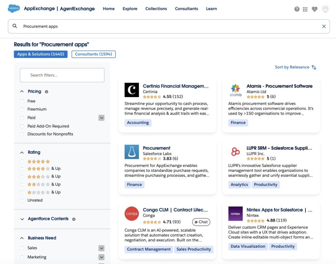Screen dimensions: 336x264
Task: Check the Freemium pricing filter
Action: 22,109
